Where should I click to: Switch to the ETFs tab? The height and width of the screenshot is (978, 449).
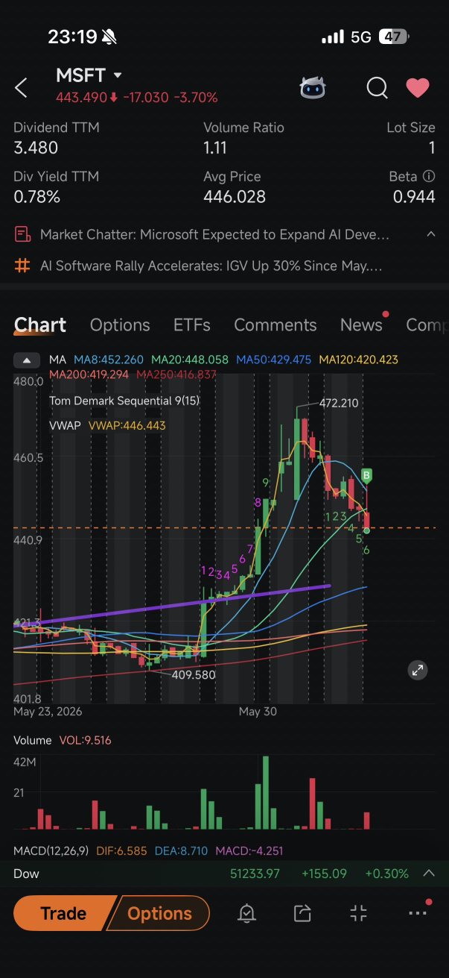pos(192,325)
